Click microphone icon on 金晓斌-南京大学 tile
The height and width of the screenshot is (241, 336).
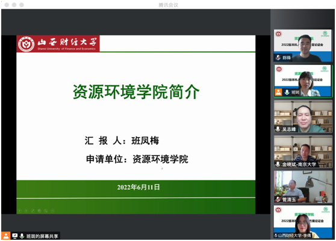pos(278,164)
